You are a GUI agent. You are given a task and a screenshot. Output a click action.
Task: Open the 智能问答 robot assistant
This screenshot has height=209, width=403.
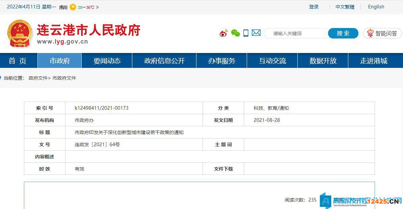coord(382,33)
